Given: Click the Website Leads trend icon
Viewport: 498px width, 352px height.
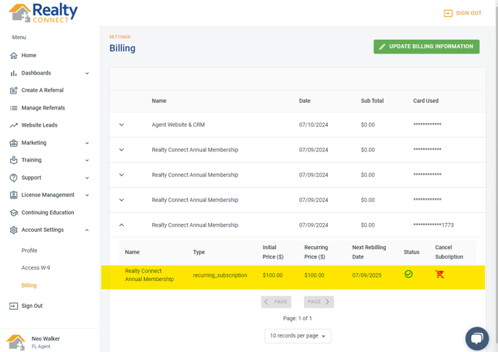Looking at the screenshot, I should 13,125.
